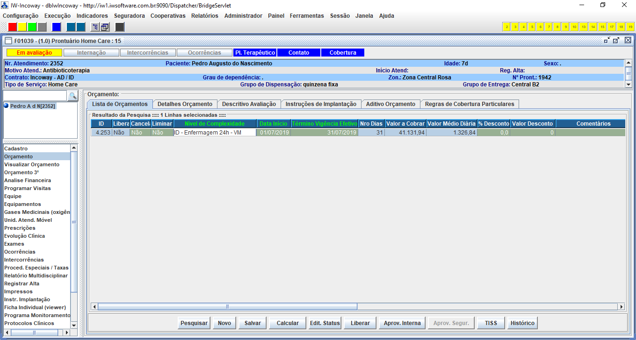Open the Relatórios menu
This screenshot has width=636, height=340.
coord(204,16)
